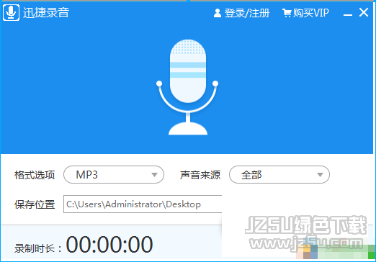Minimize the 迅捷录音 window
Screen dimensions: 376x262
(x=348, y=15)
